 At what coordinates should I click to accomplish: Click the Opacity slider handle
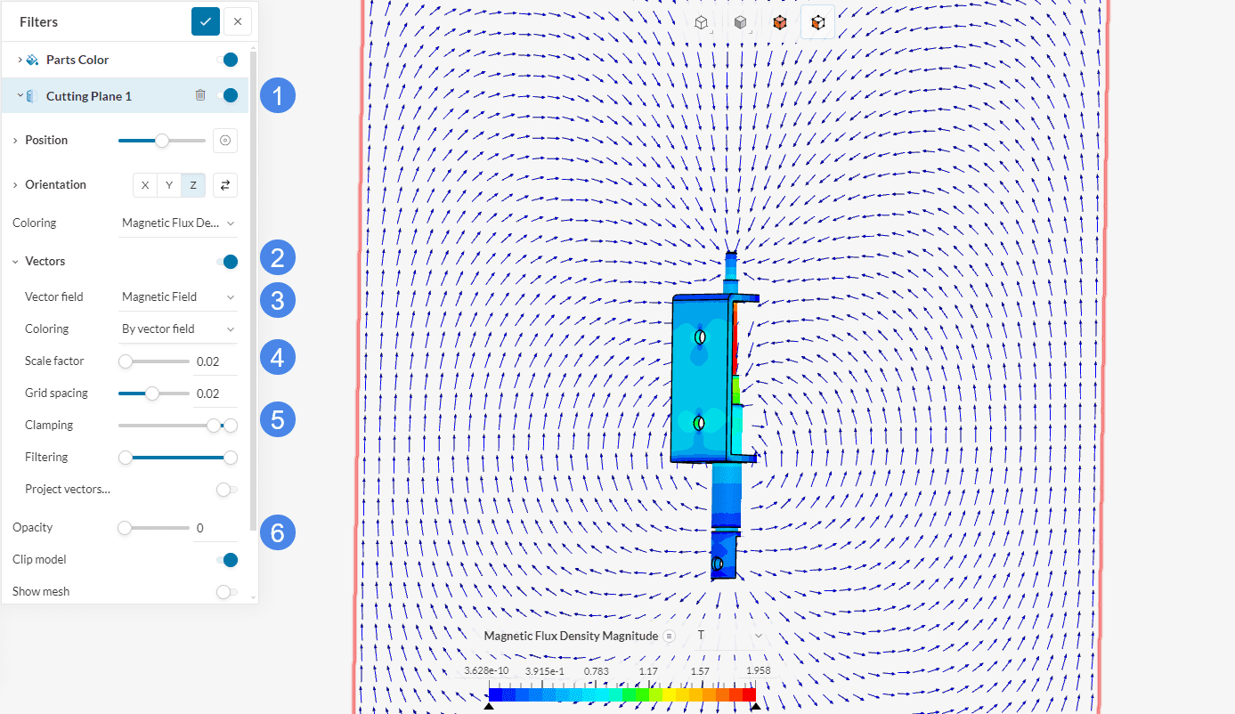click(125, 528)
